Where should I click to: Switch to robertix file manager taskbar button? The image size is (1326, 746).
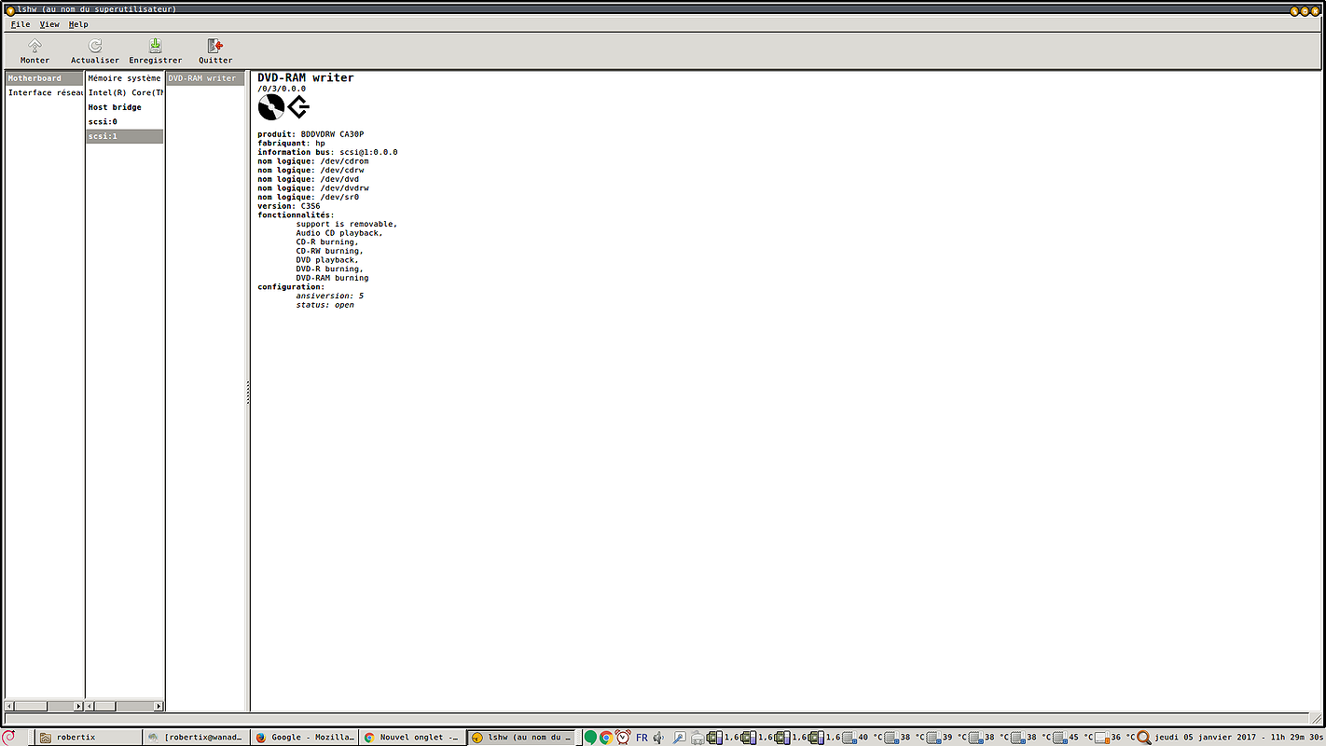(90, 737)
